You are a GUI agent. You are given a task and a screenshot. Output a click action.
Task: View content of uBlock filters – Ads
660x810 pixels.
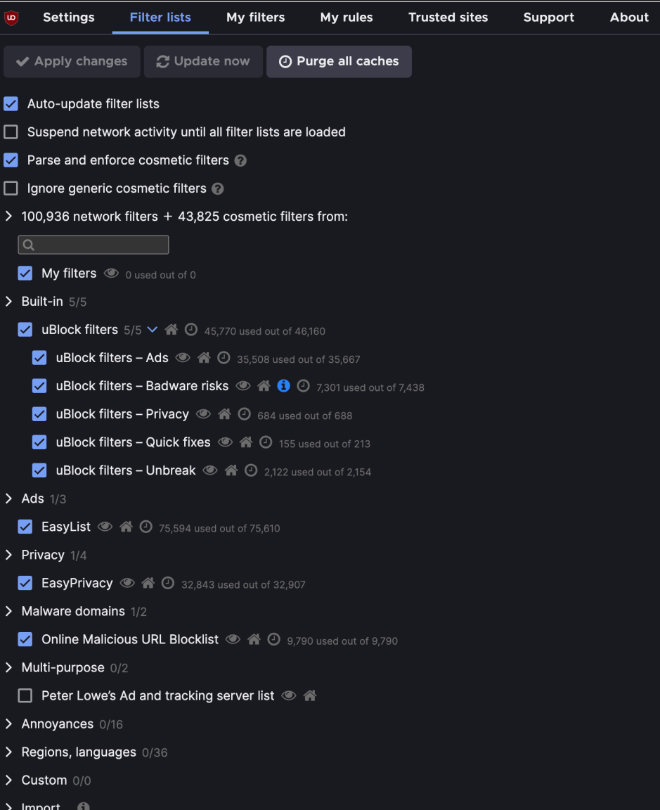183,357
